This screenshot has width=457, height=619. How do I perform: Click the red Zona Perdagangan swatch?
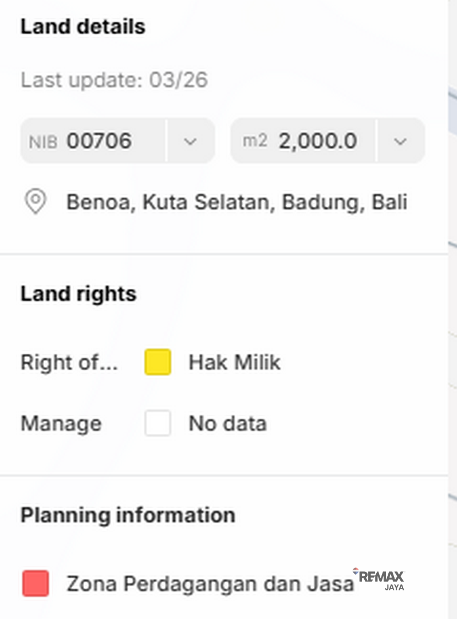click(x=36, y=583)
